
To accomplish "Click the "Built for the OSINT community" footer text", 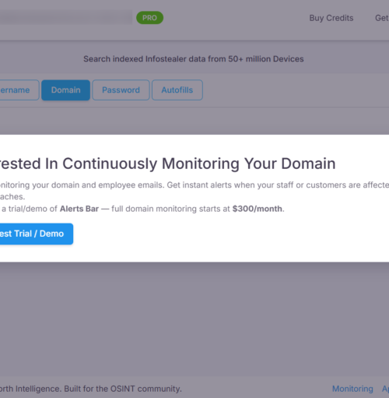I will 123,389.
